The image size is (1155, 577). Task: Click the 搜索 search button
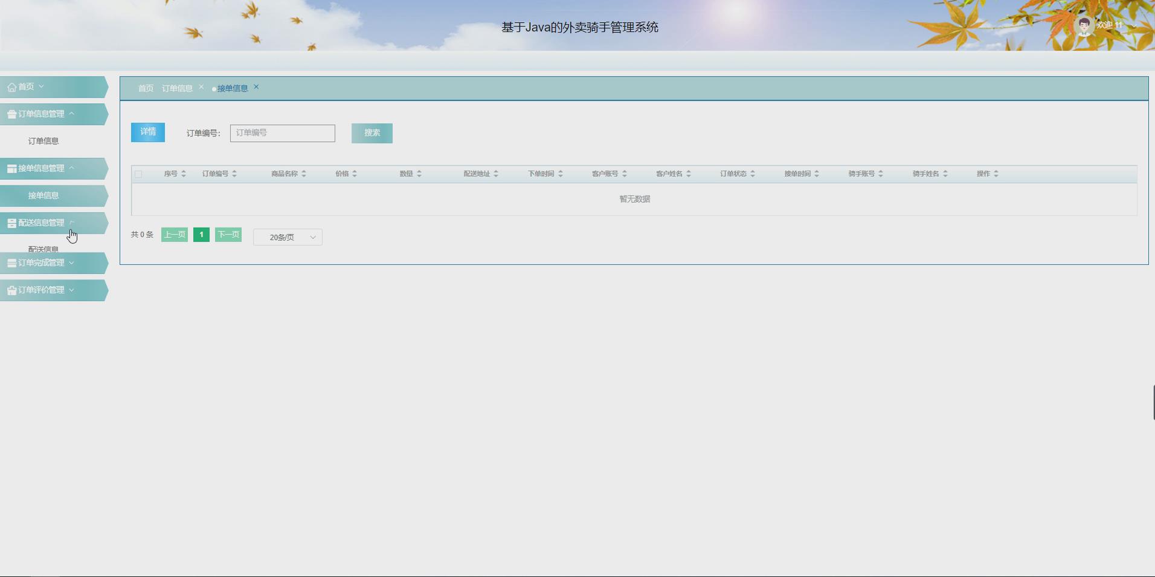[372, 133]
